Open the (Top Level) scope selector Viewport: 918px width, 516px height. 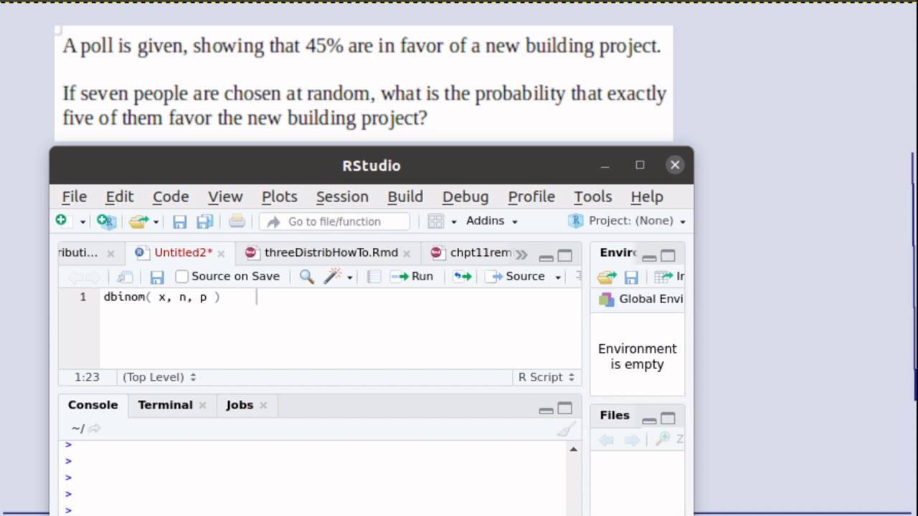tap(159, 377)
